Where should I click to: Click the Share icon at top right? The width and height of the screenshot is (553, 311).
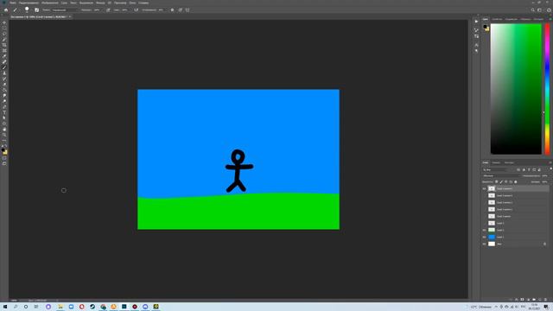(x=549, y=10)
